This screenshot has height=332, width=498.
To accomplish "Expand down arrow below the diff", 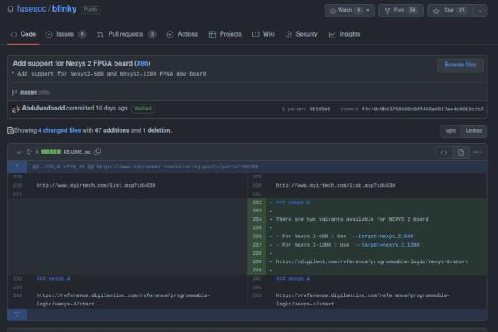I will tap(17, 315).
